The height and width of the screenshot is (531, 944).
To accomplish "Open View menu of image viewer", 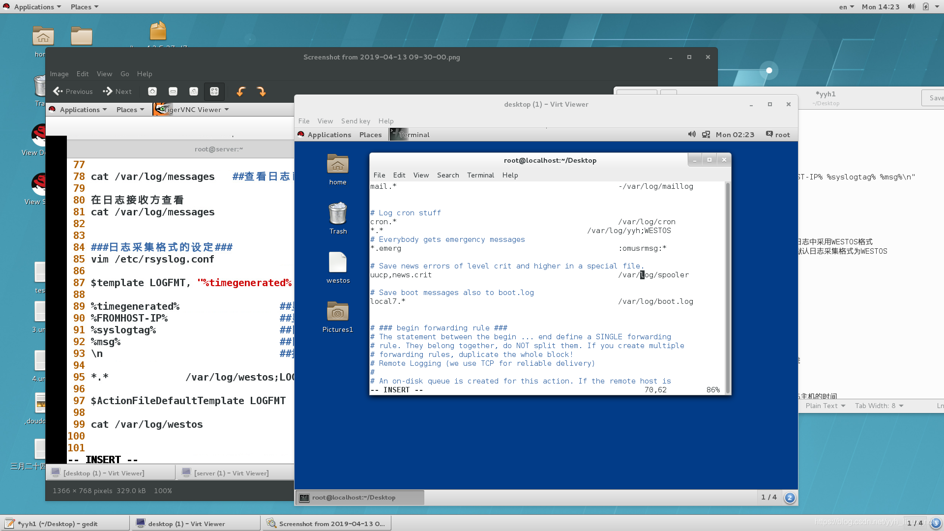I will point(104,74).
